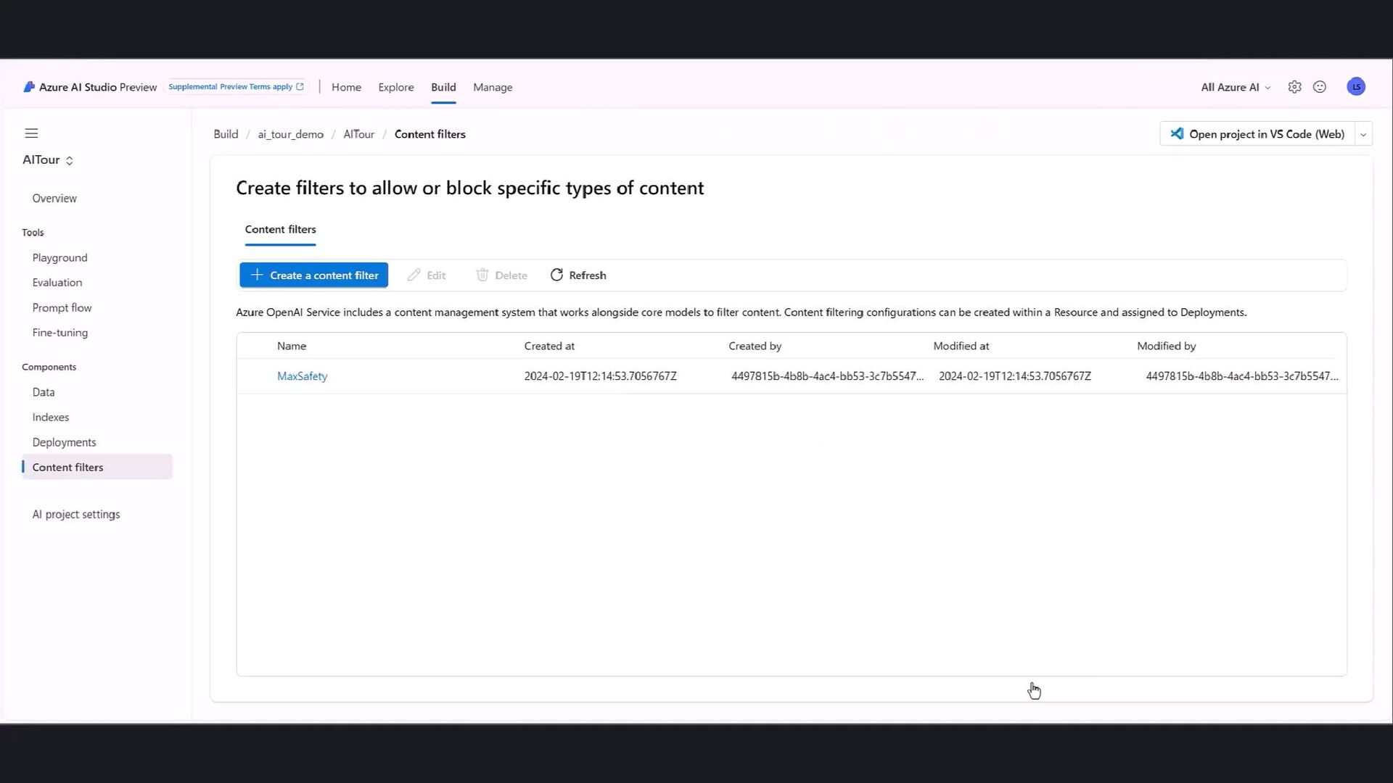Open the Manage tab
The width and height of the screenshot is (1393, 783).
click(493, 87)
